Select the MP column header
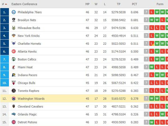This screenshot has height=126, width=168. pos(87,4)
